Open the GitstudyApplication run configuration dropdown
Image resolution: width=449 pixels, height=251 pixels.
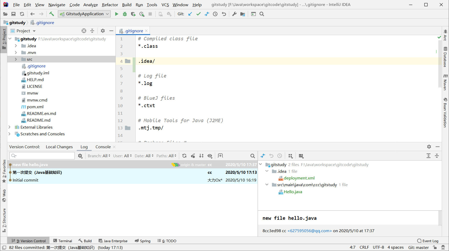tap(84, 14)
